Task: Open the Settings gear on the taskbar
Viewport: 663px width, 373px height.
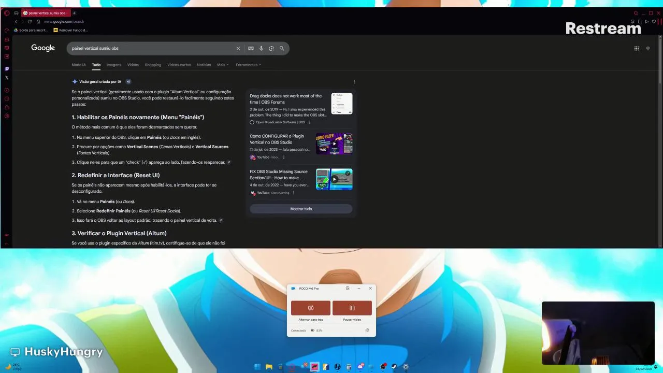Action: [406, 367]
